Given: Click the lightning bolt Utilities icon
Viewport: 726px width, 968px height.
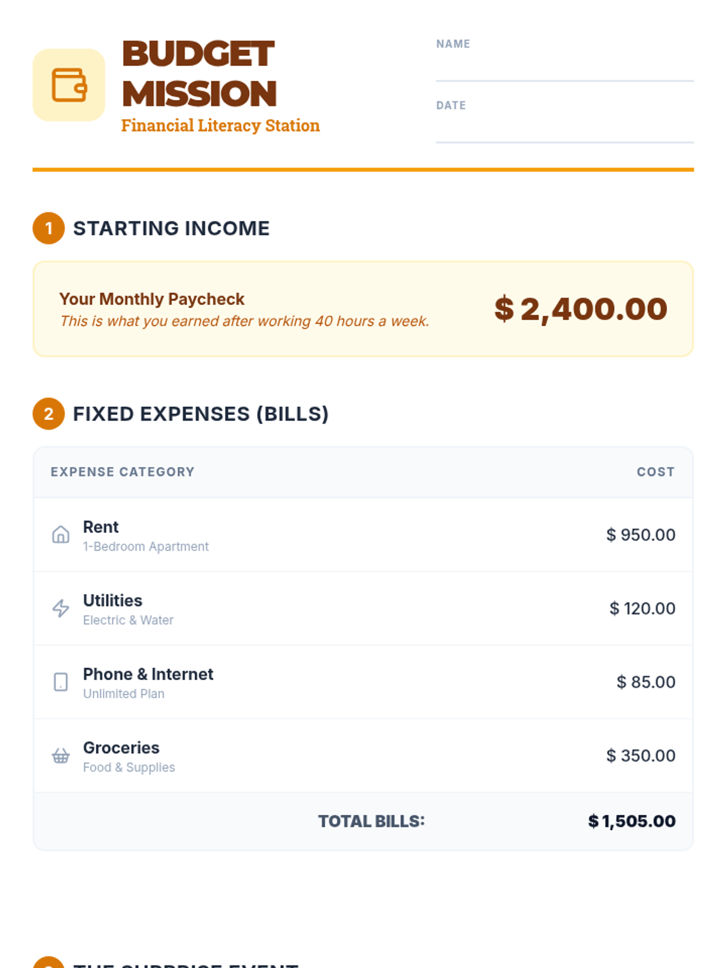Looking at the screenshot, I should pyautogui.click(x=60, y=608).
